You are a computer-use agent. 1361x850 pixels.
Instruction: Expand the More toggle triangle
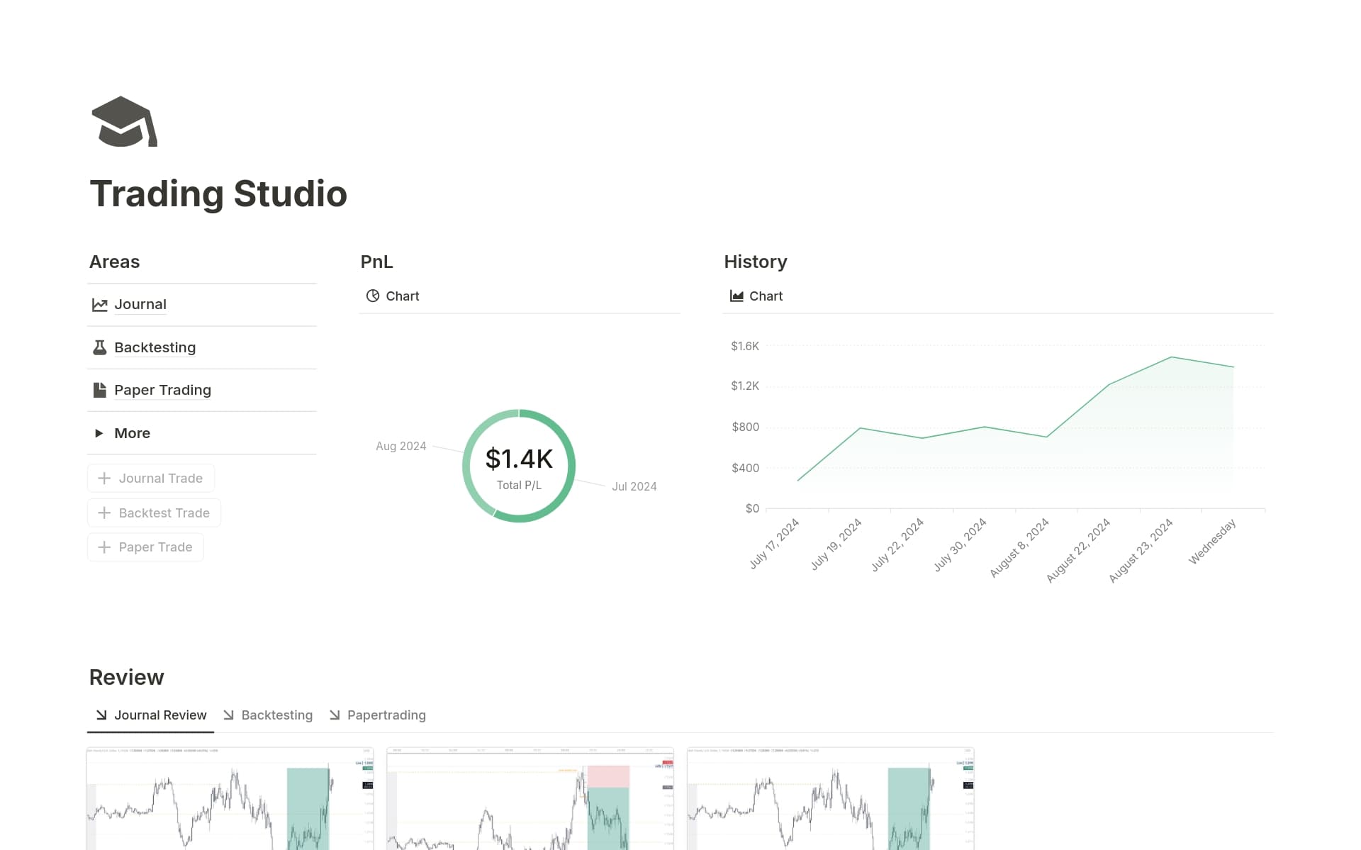(99, 433)
